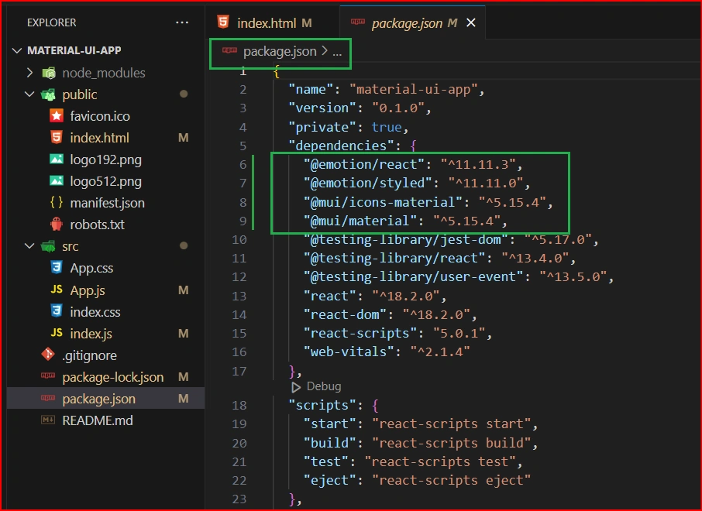Click the "^18.2.0" value of react-dom

click(436, 314)
